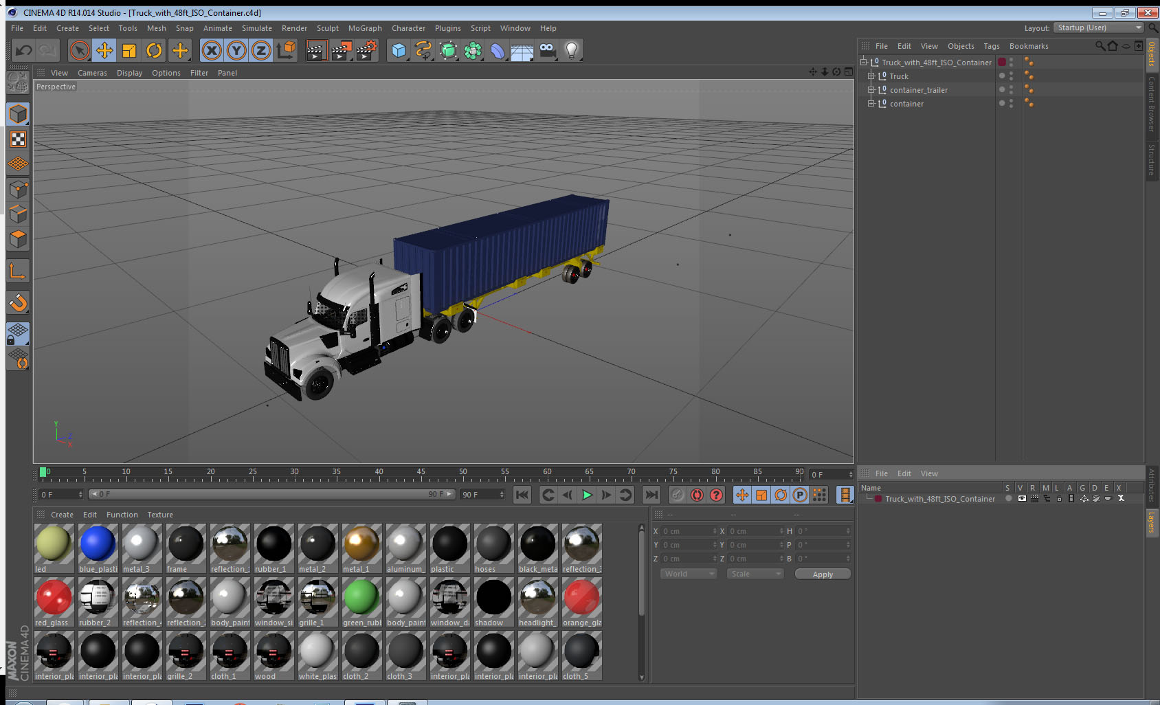Toggle visibility dots for Truck object
Screen dimensions: 1160x705
coord(1011,76)
